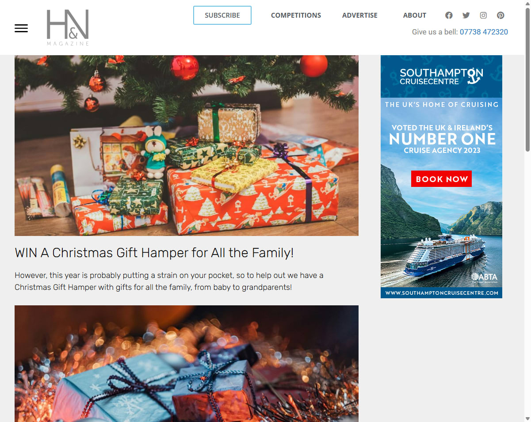Open the About menu item
The image size is (531, 422).
coord(415,15)
